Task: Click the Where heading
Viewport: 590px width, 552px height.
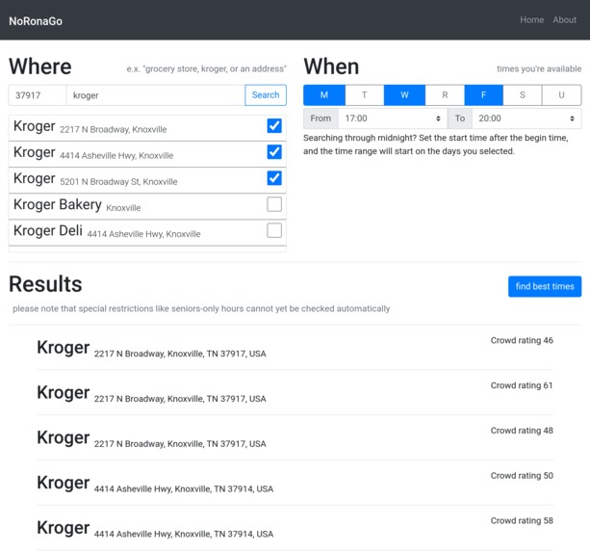Action: pyautogui.click(x=40, y=66)
